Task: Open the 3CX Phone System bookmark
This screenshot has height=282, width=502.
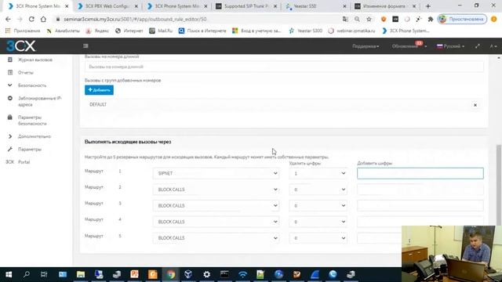Action: click(406, 31)
